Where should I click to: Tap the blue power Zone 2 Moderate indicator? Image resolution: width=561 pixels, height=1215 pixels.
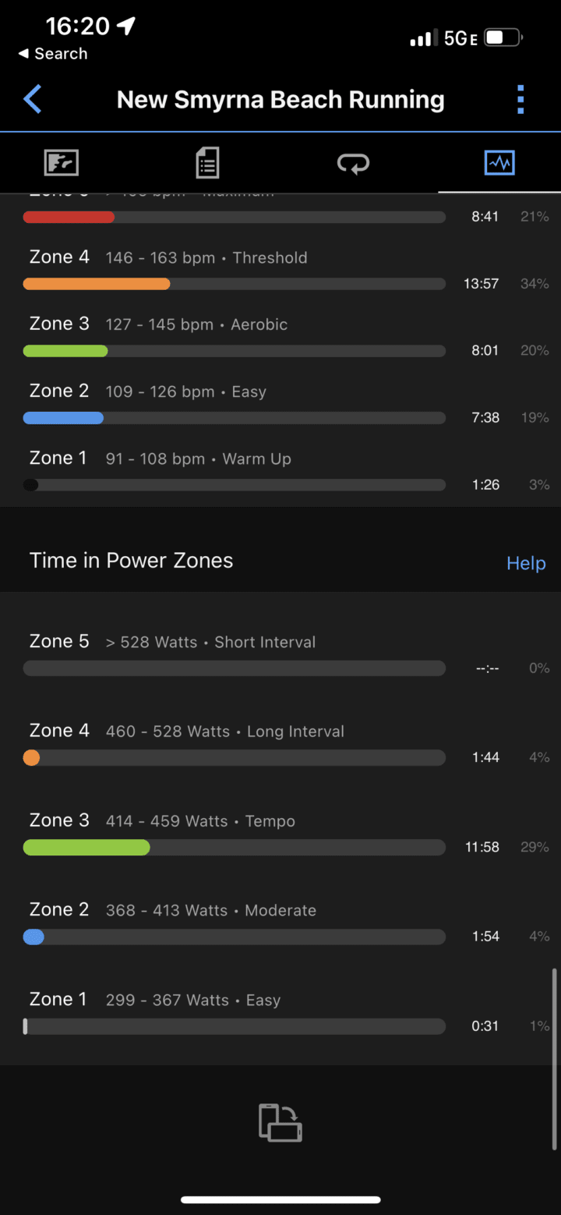[x=34, y=937]
